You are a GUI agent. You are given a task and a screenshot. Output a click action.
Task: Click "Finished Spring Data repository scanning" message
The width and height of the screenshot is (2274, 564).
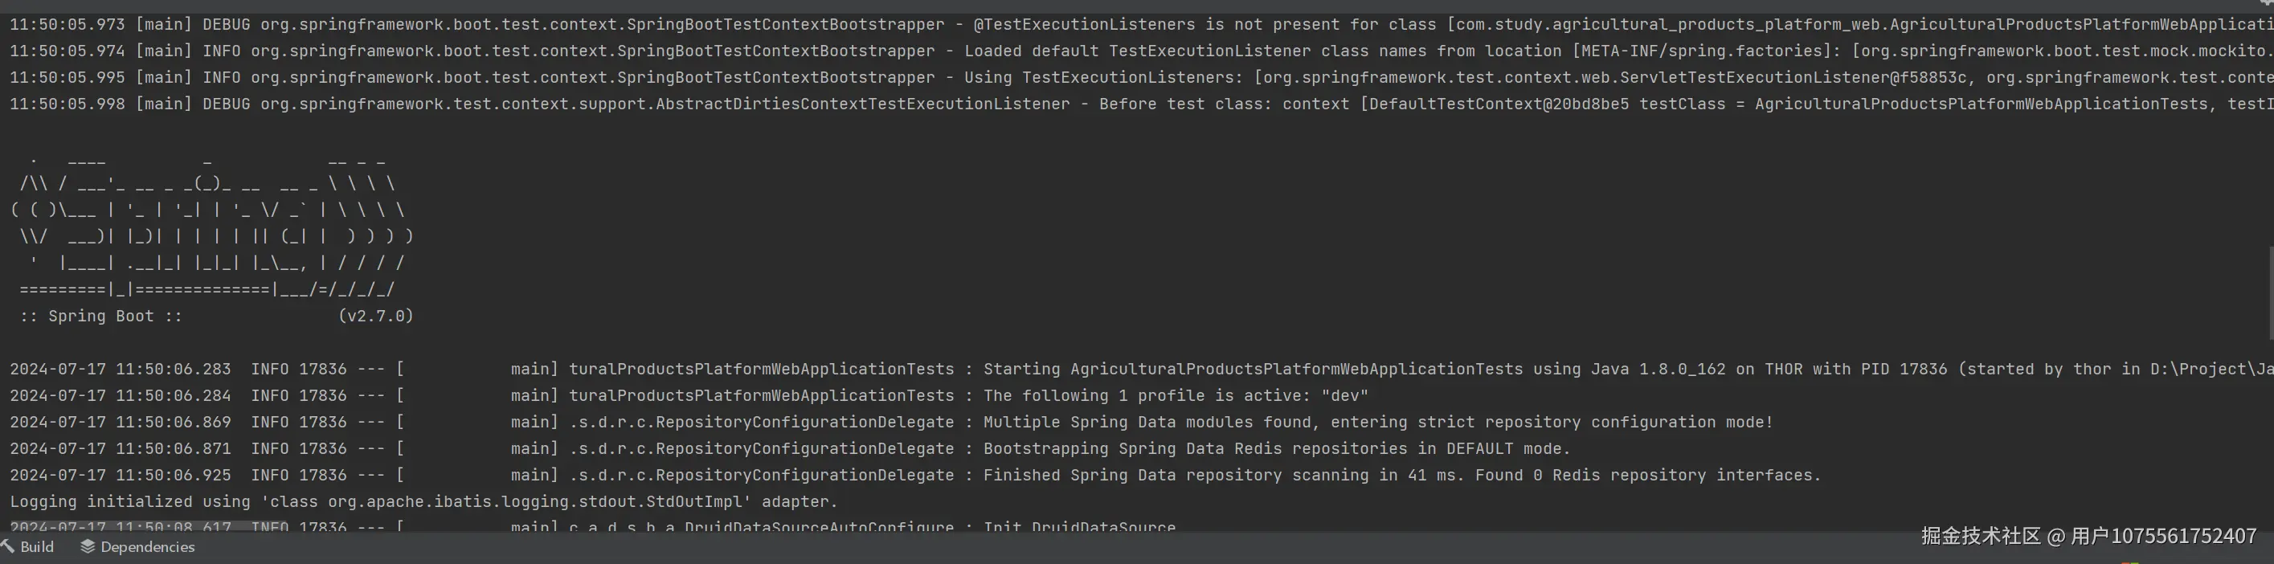coord(1402,475)
